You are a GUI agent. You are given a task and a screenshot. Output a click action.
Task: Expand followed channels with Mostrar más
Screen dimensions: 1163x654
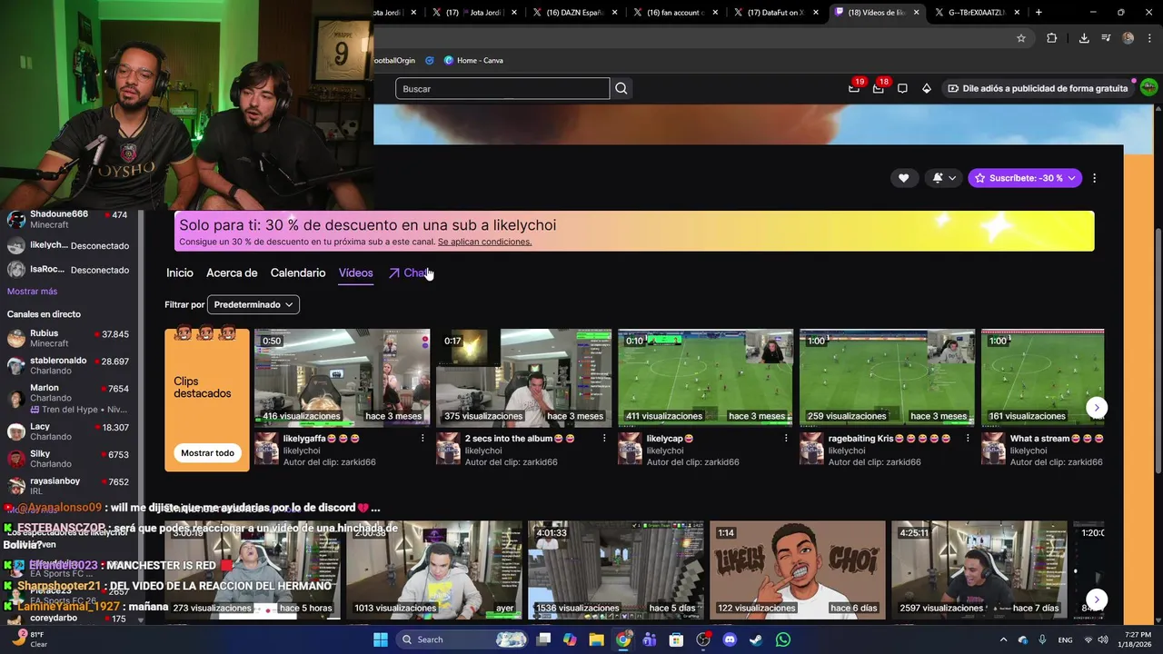(32, 292)
